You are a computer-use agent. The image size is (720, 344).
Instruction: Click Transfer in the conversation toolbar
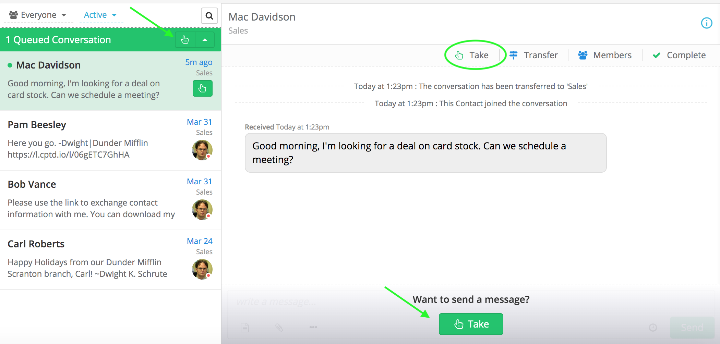[534, 55]
